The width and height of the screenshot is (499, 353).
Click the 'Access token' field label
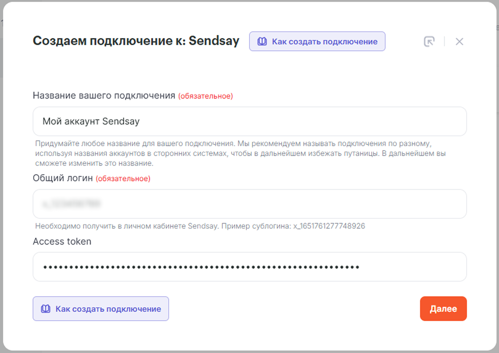[x=62, y=241]
